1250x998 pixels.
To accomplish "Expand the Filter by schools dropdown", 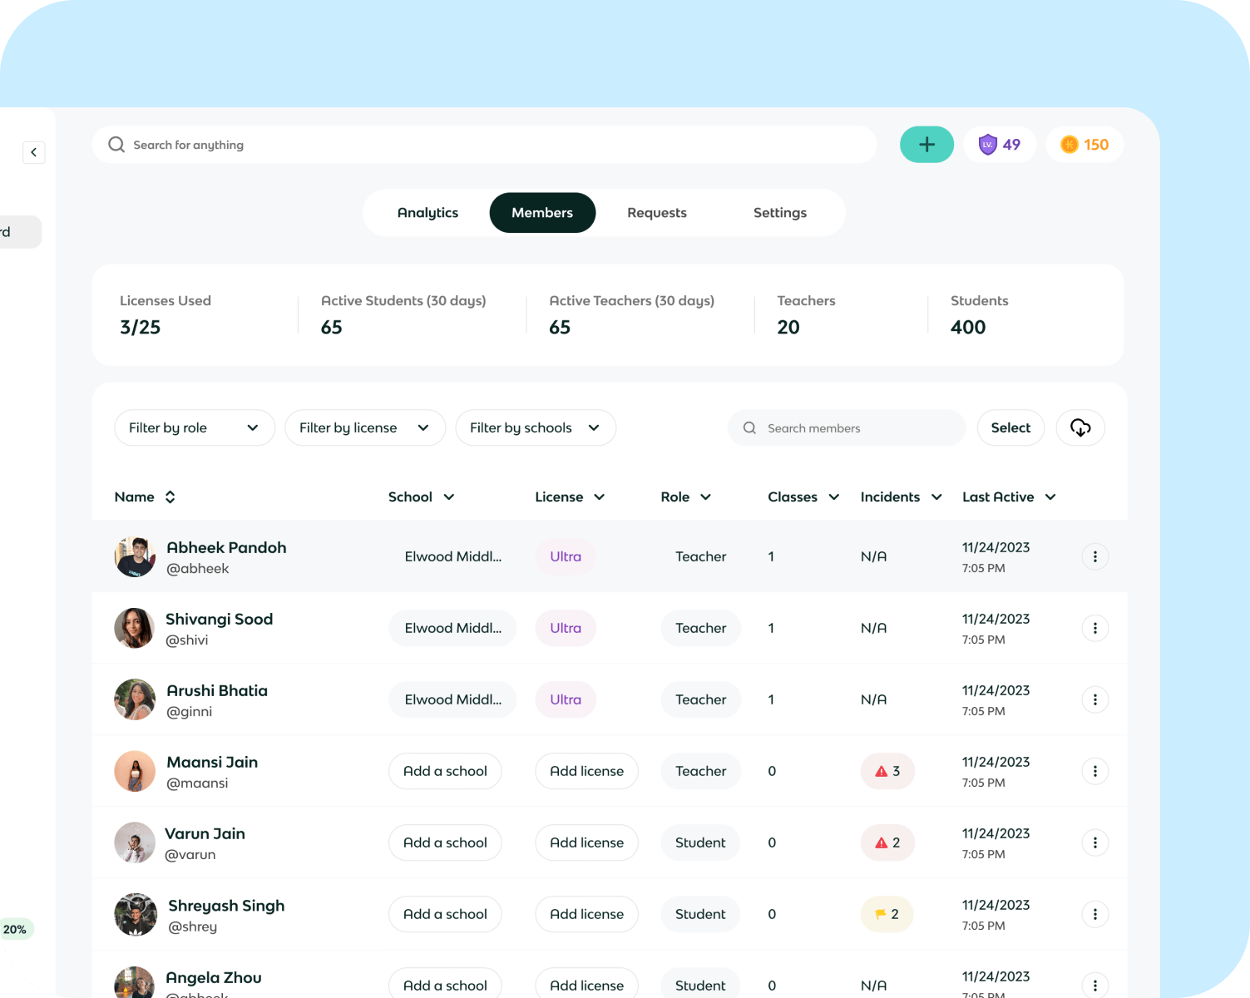I will pyautogui.click(x=535, y=427).
